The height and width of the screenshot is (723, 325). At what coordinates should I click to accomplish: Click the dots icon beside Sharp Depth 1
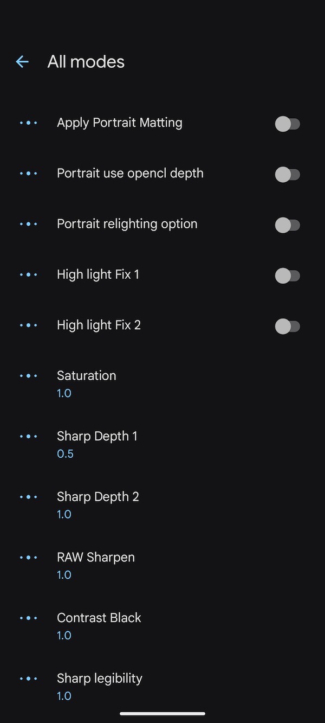28,437
